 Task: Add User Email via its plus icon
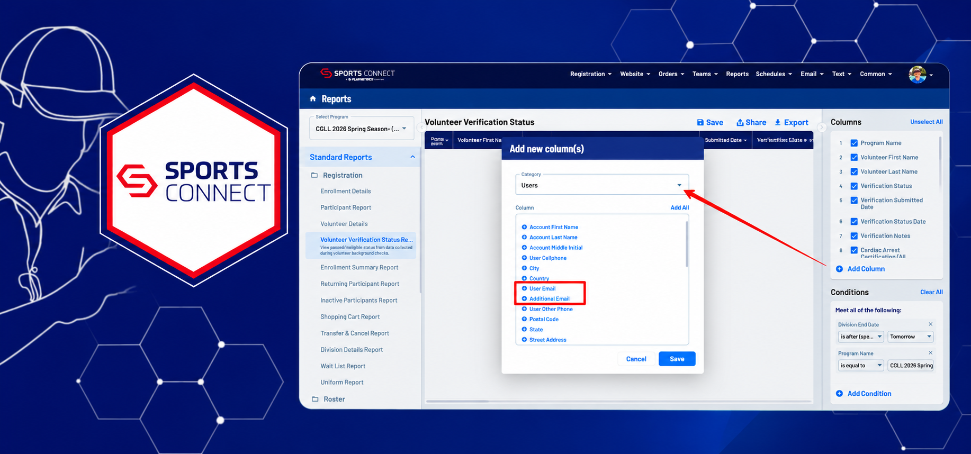524,288
